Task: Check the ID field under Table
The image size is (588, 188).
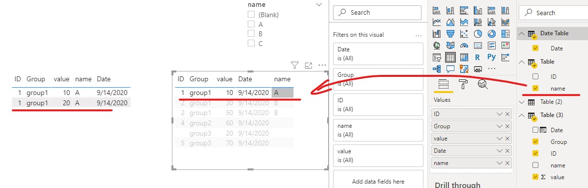Action: tap(535, 77)
